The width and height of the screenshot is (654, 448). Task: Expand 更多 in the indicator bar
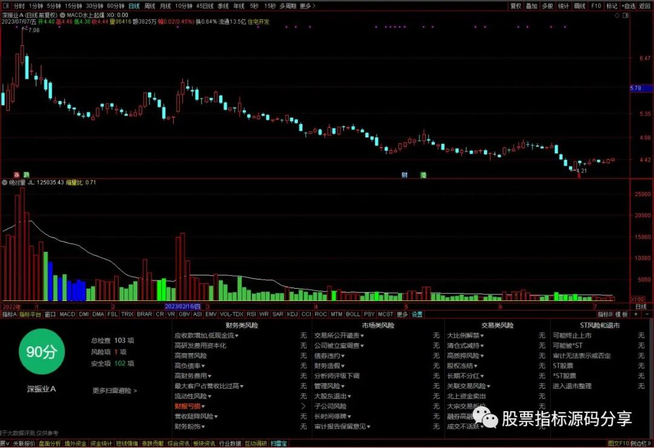tap(402, 314)
